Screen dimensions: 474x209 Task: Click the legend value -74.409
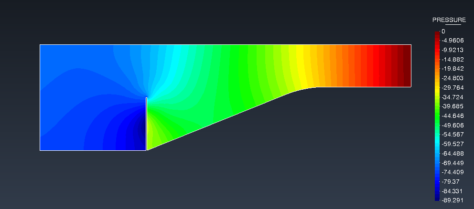[x=452, y=172]
